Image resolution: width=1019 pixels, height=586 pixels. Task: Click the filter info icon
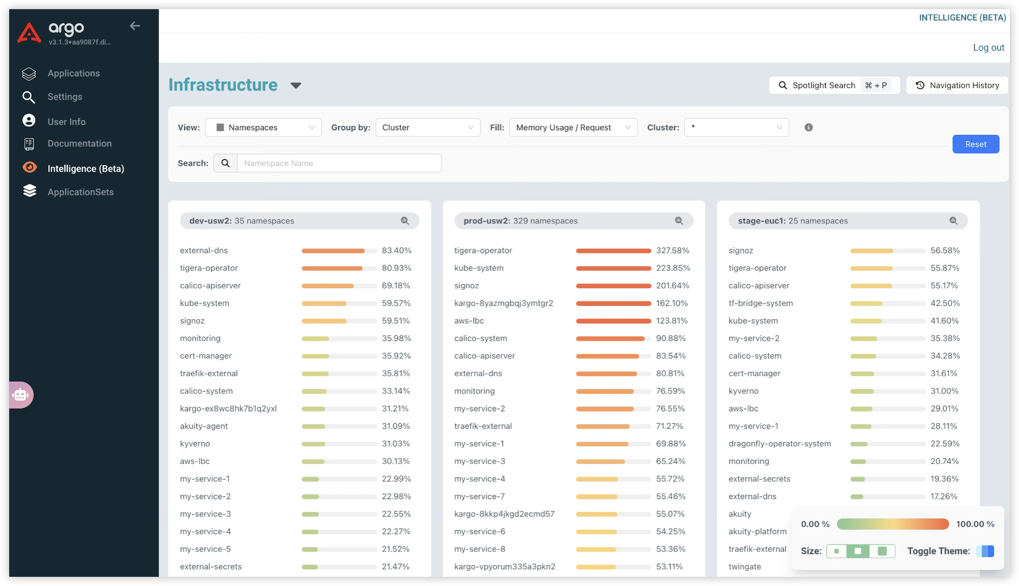[x=808, y=128]
